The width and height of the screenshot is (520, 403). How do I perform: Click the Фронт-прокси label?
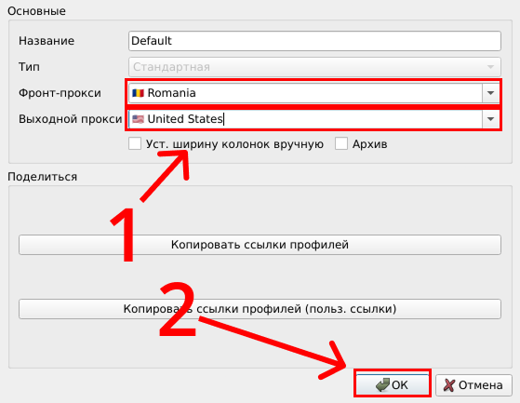coord(60,93)
